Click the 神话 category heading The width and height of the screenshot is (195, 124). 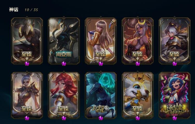(14, 10)
